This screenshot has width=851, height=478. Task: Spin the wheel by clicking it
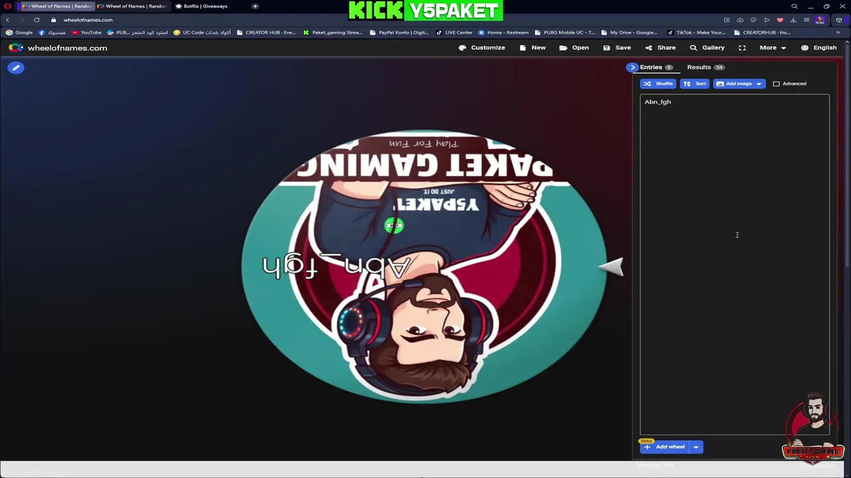(x=424, y=267)
